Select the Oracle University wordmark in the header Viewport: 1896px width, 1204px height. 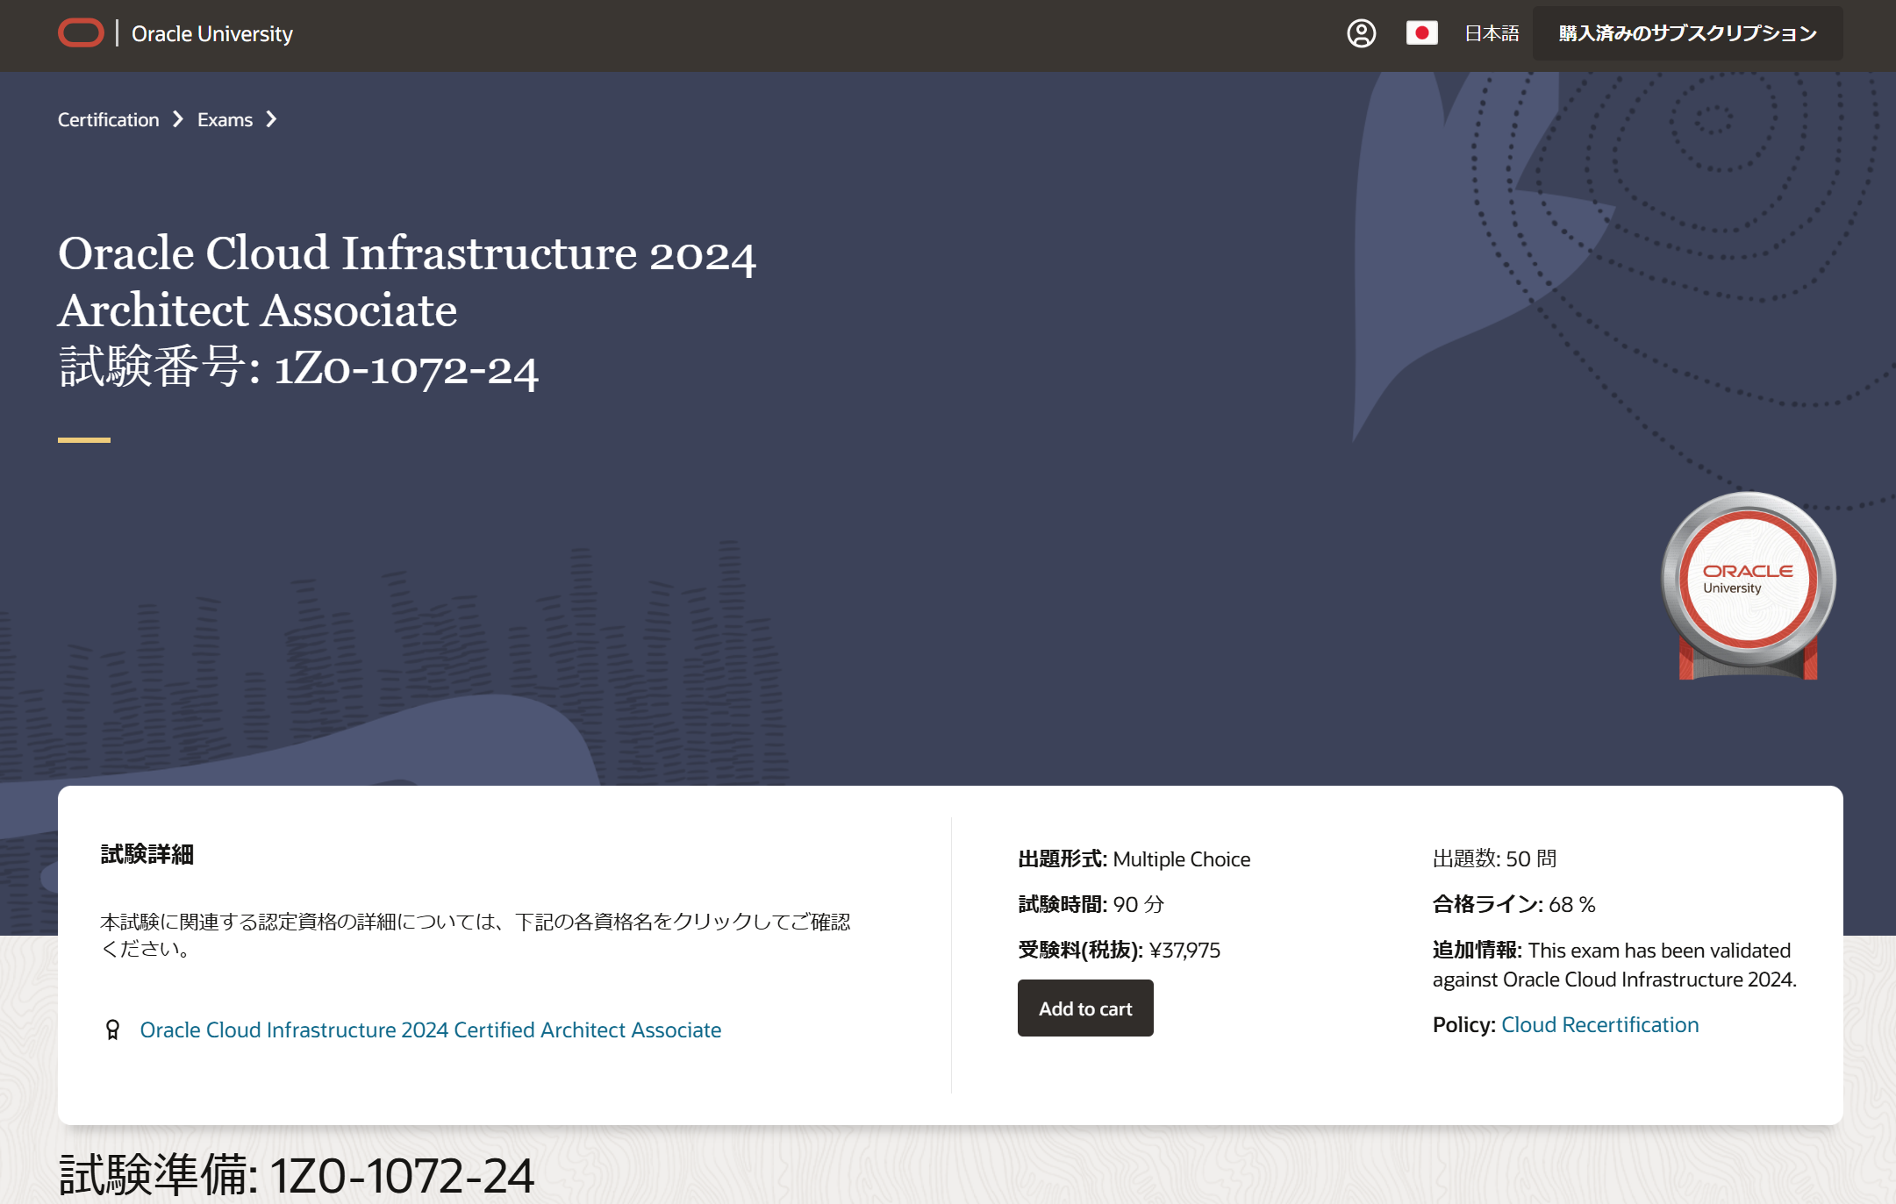click(x=211, y=33)
